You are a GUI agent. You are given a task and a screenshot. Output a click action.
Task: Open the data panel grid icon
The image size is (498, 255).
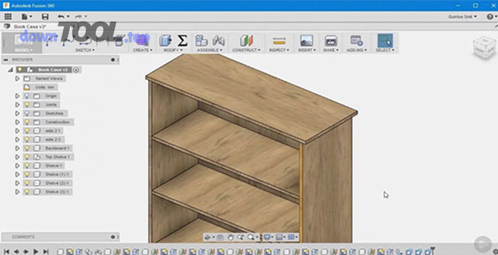[8, 17]
